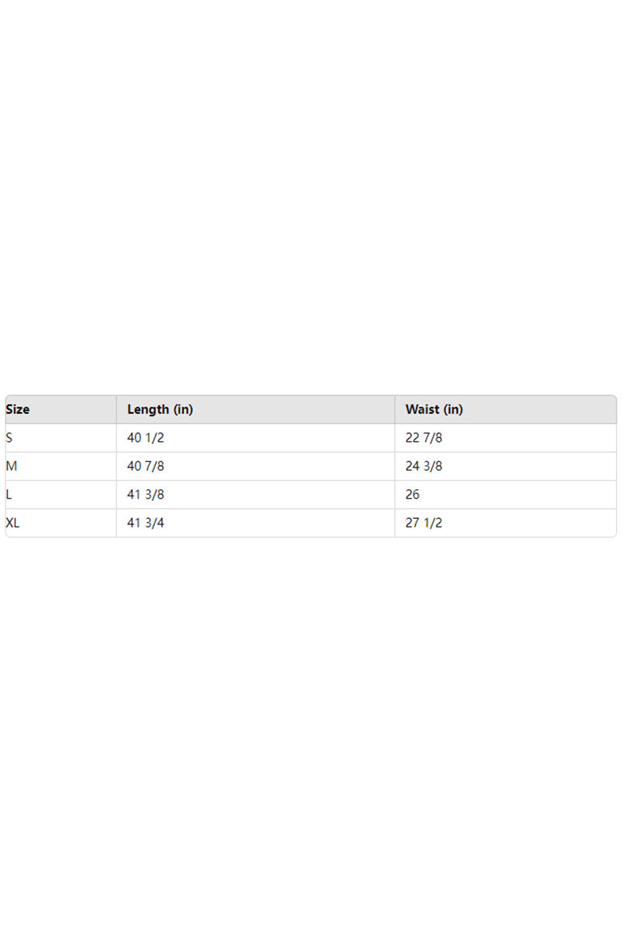
Task: Click the 40 1/2 length value
Action: (x=146, y=438)
